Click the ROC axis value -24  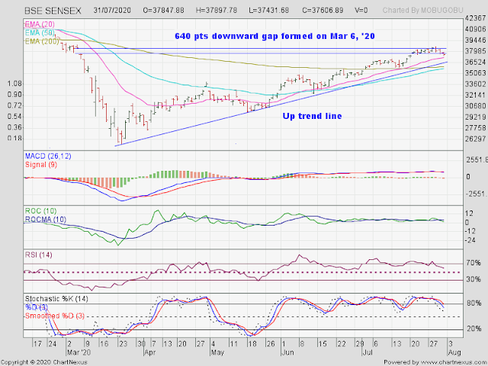pos(471,240)
